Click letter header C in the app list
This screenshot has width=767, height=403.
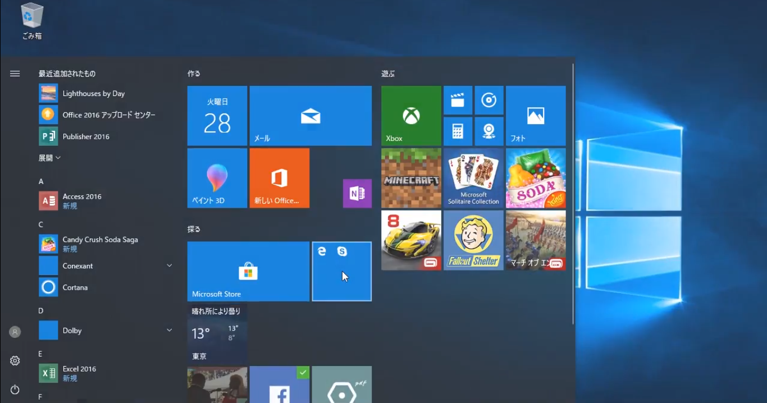[41, 225]
